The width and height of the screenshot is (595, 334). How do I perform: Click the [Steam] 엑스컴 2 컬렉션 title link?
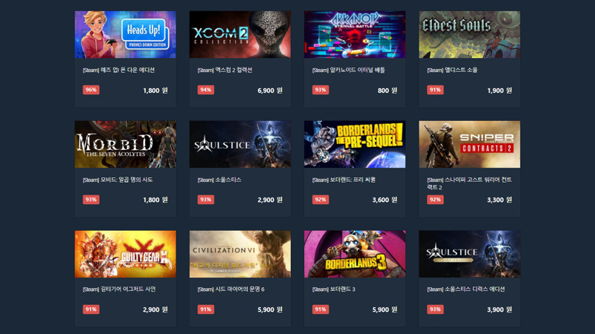tap(225, 70)
